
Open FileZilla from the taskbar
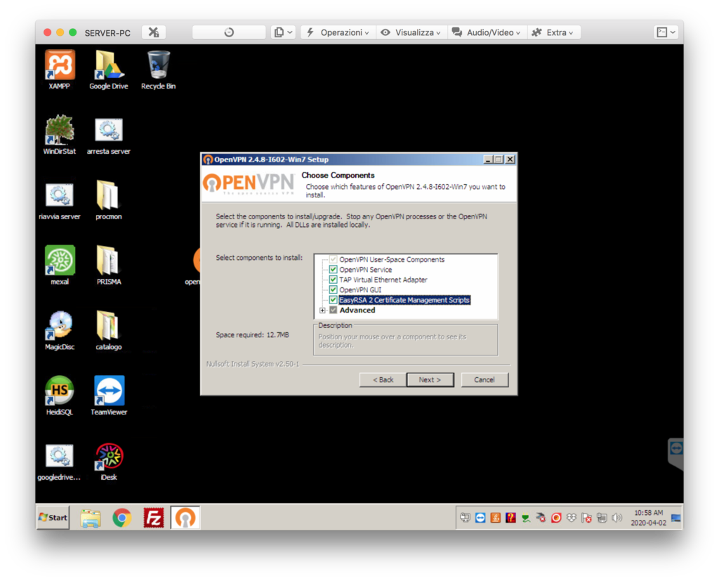154,518
